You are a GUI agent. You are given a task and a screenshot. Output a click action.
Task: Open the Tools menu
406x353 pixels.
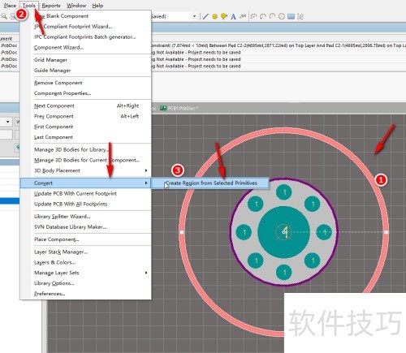coord(29,6)
